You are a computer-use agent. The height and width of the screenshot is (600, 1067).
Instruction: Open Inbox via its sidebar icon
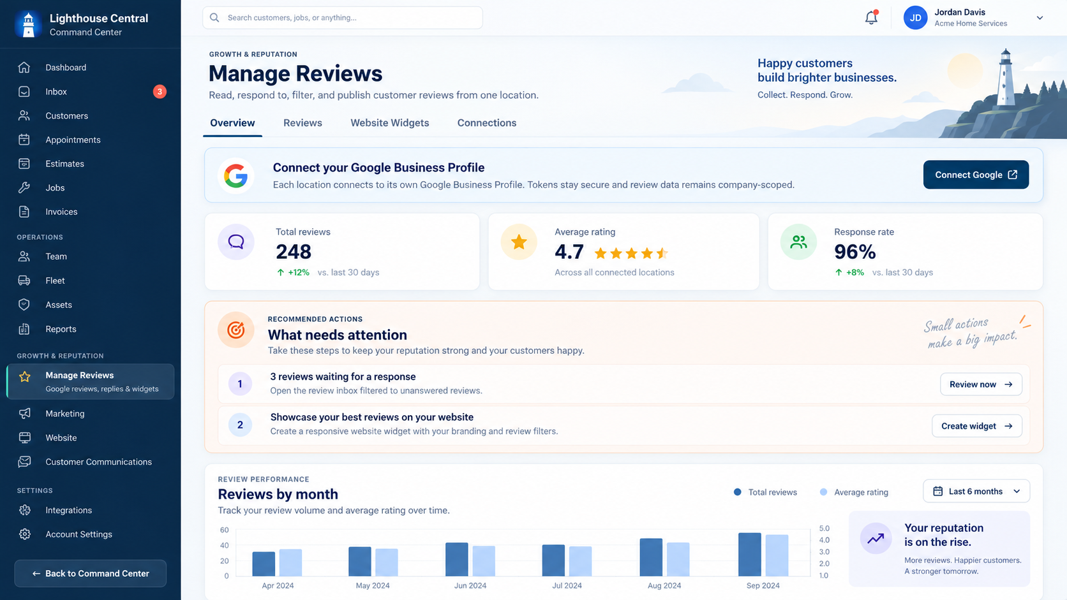[24, 92]
